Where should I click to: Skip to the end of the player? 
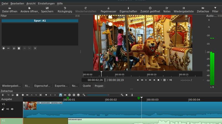pyautogui.click(x=154, y=80)
